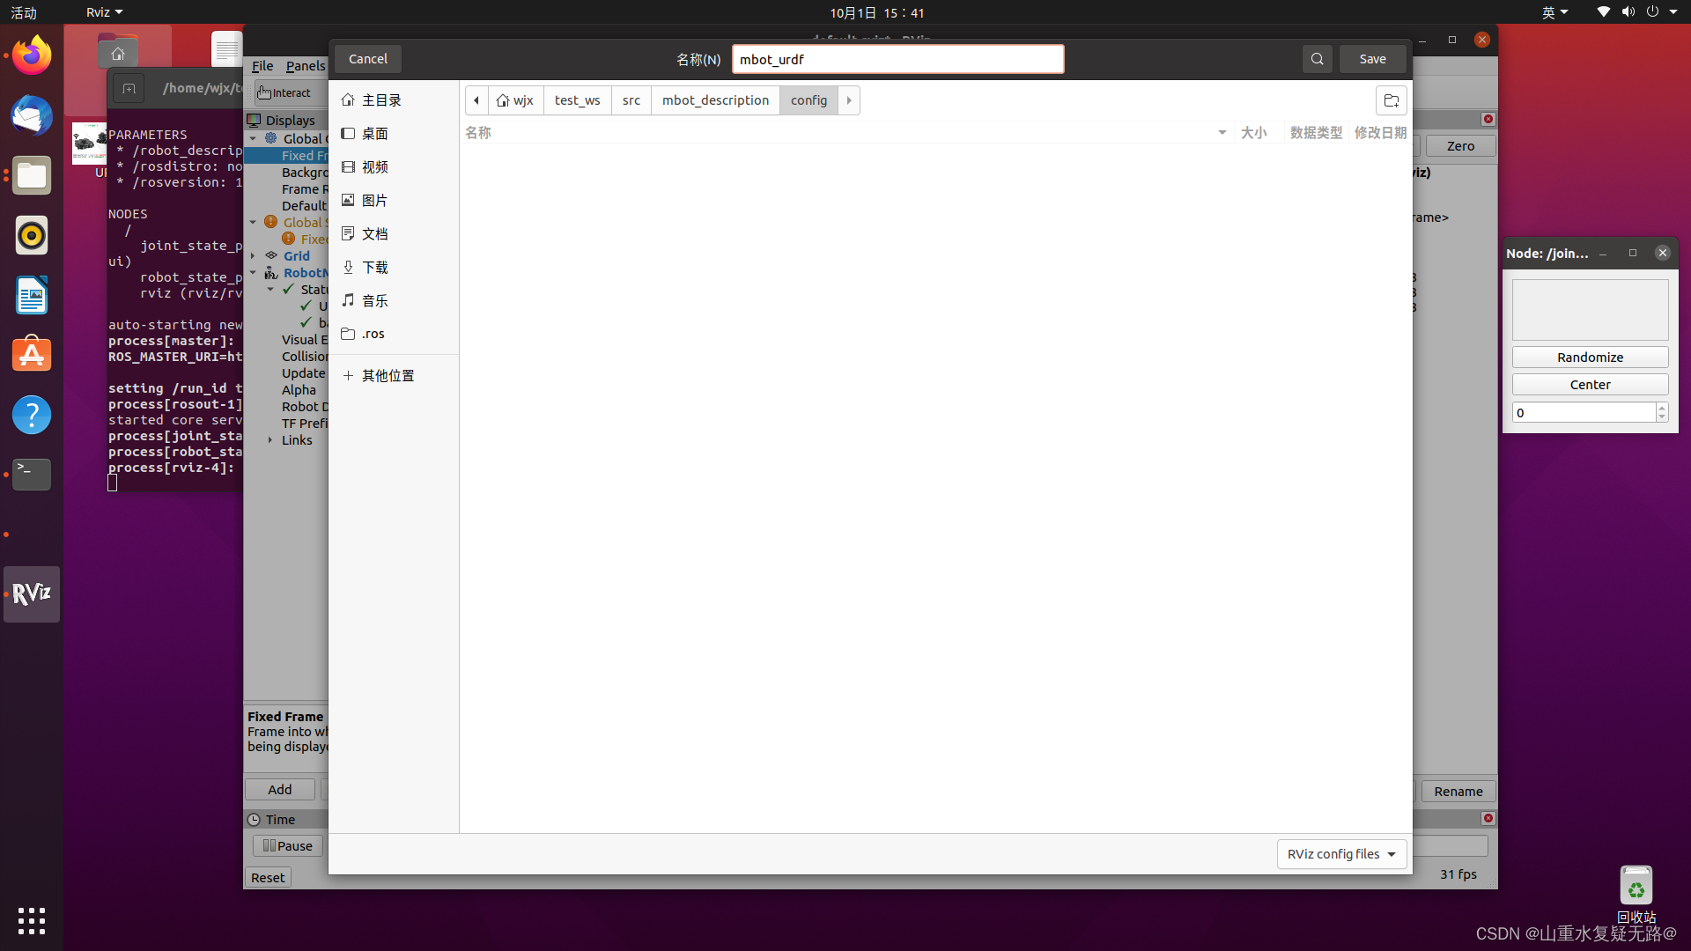Click Reset in RViz bottom bar
This screenshot has height=951, width=1691.
[268, 878]
